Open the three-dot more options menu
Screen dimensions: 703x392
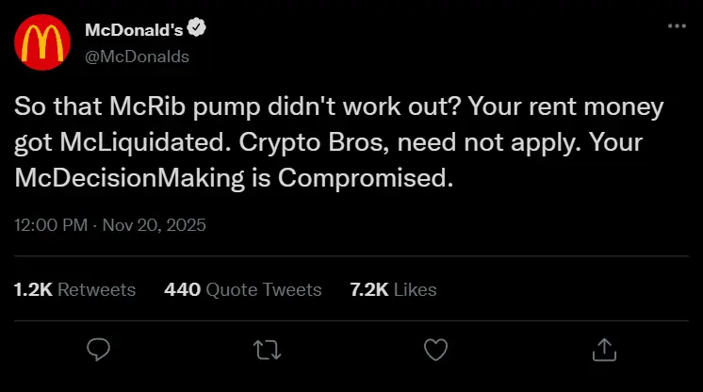[677, 26]
